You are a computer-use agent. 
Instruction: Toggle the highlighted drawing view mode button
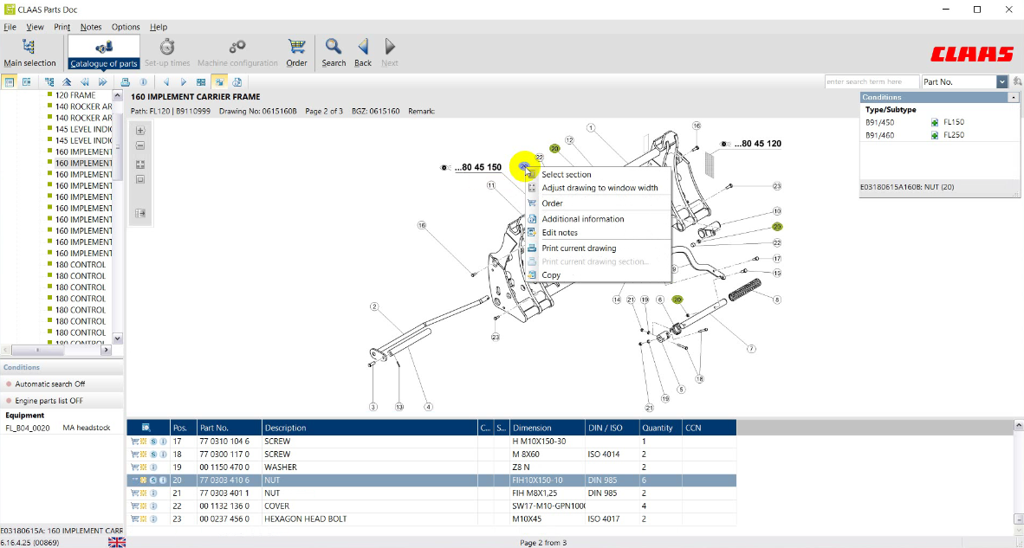[x=219, y=82]
